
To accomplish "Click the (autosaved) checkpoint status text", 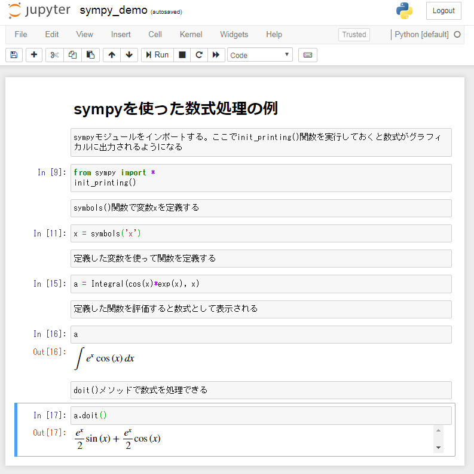I will coord(166,12).
